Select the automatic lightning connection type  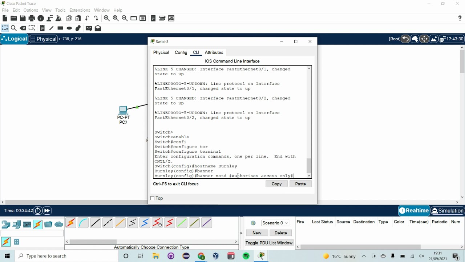tap(71, 223)
